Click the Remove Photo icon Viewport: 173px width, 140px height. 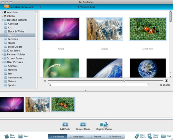(x=83, y=124)
